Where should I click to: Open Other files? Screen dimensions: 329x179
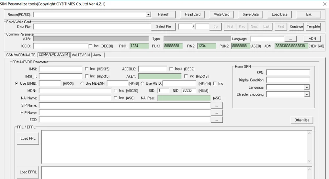301,120
